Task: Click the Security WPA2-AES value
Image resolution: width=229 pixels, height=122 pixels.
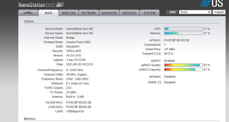Action: pyautogui.click(x=73, y=51)
